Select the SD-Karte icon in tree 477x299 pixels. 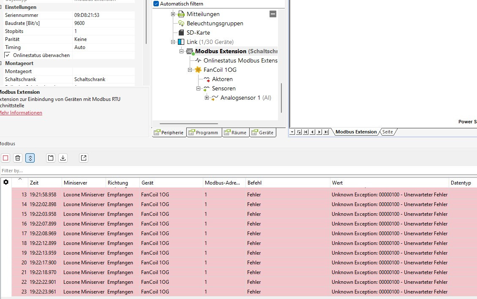(x=181, y=33)
